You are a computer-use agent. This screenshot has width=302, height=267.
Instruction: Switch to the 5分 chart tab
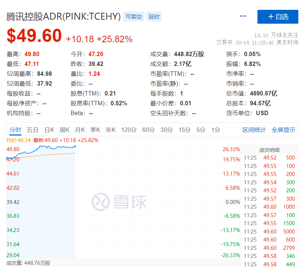click(x=201, y=130)
